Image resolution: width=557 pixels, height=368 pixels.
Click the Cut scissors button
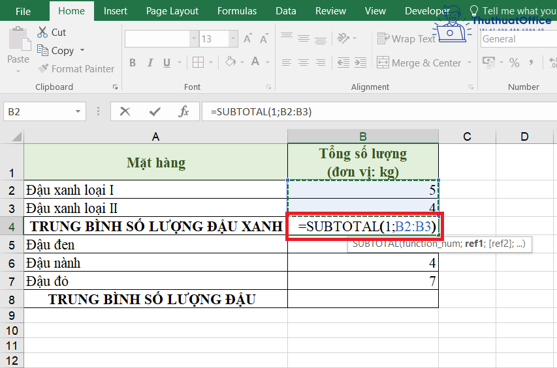52,32
